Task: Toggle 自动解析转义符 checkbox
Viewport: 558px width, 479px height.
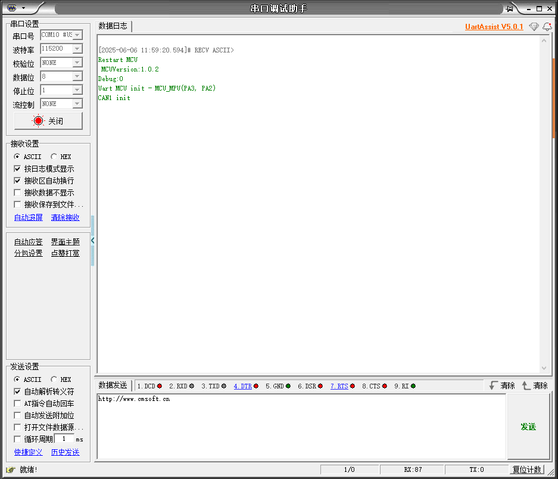Action: 17,391
